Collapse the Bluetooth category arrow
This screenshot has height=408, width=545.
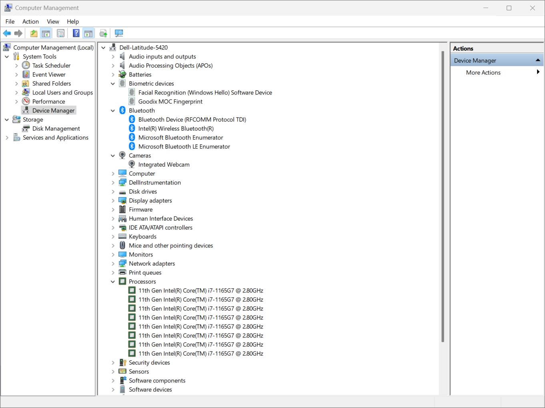[113, 111]
